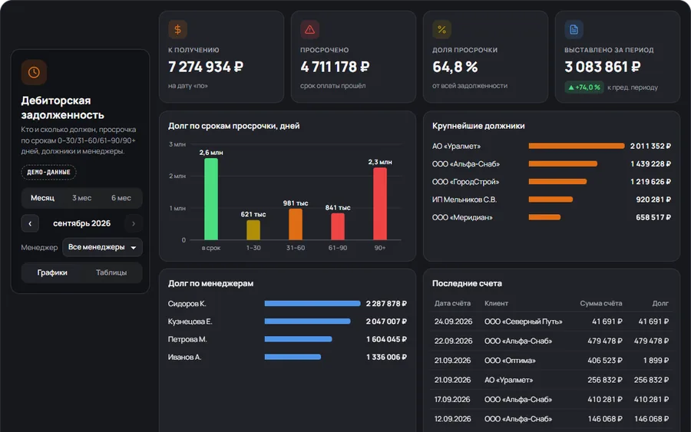Click the 1 899 ₽ debt cell
This screenshot has height=432, width=691.
tap(656, 360)
